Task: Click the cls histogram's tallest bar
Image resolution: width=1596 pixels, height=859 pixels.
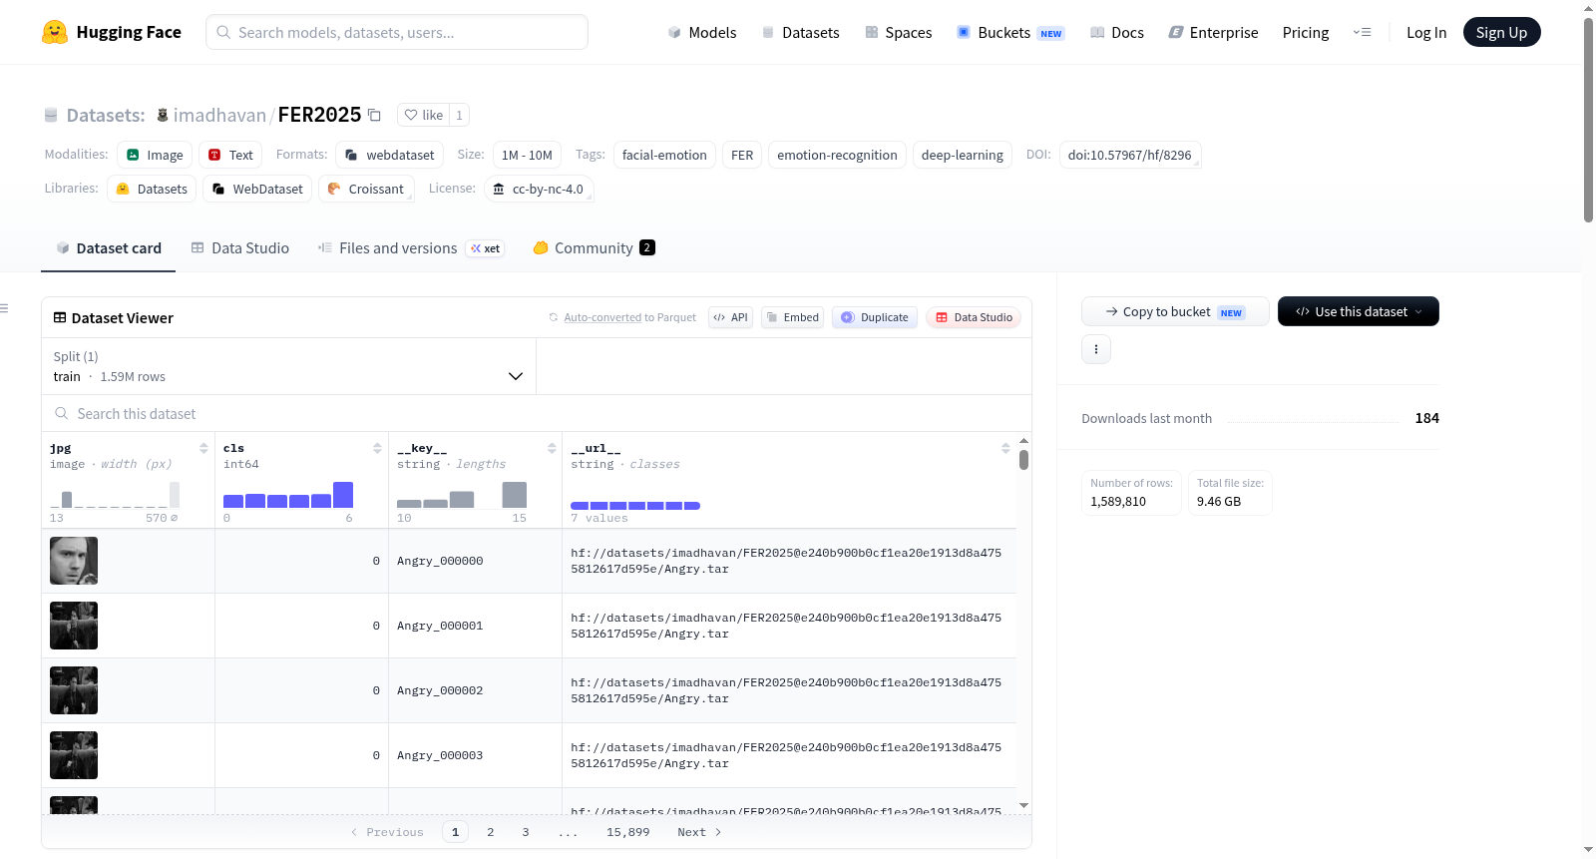Action: click(343, 495)
